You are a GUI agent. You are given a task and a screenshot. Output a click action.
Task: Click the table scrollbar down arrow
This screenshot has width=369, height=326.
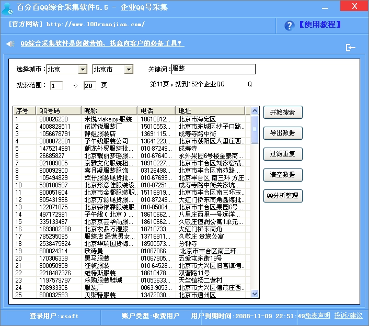[x=255, y=294]
